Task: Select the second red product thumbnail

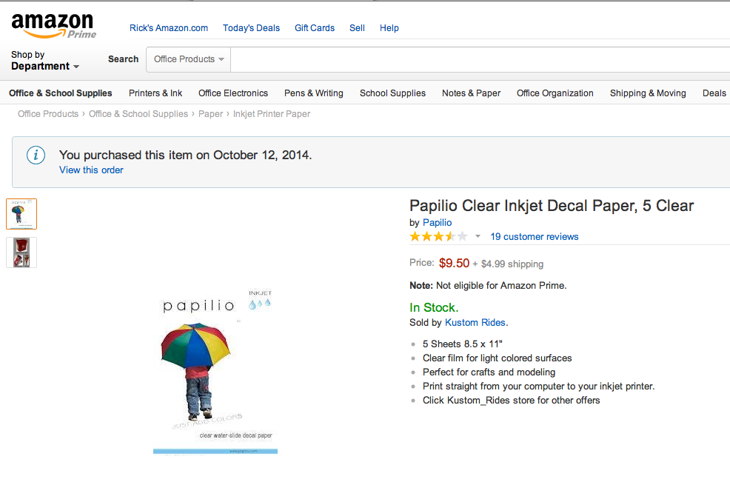Action: [21, 252]
